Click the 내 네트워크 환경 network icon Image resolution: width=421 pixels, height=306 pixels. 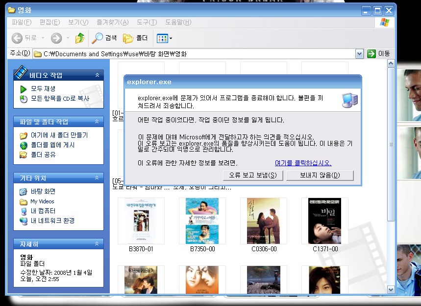click(24, 221)
